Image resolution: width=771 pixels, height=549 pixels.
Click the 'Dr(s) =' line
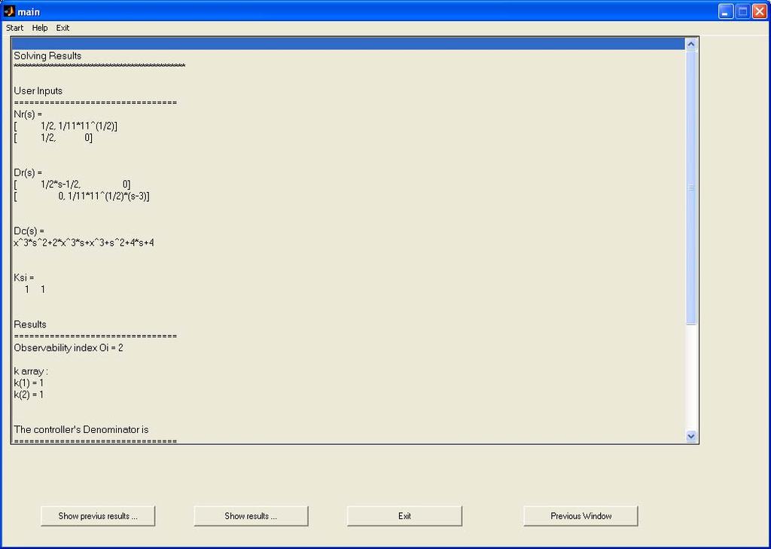point(348,172)
